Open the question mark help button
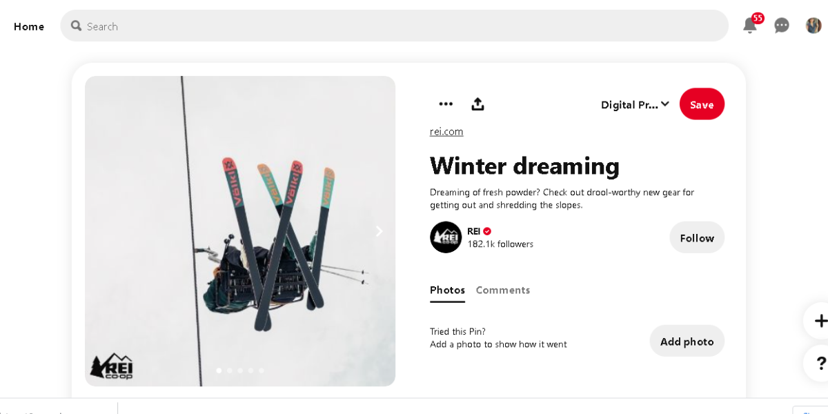828x414 pixels. [820, 363]
